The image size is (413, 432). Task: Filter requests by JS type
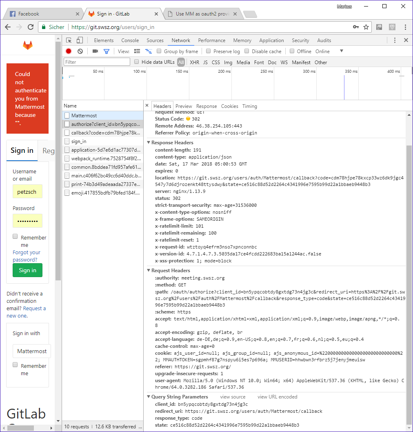tap(205, 62)
